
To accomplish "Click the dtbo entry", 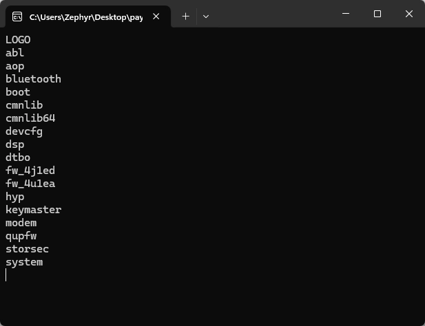I will (18, 157).
